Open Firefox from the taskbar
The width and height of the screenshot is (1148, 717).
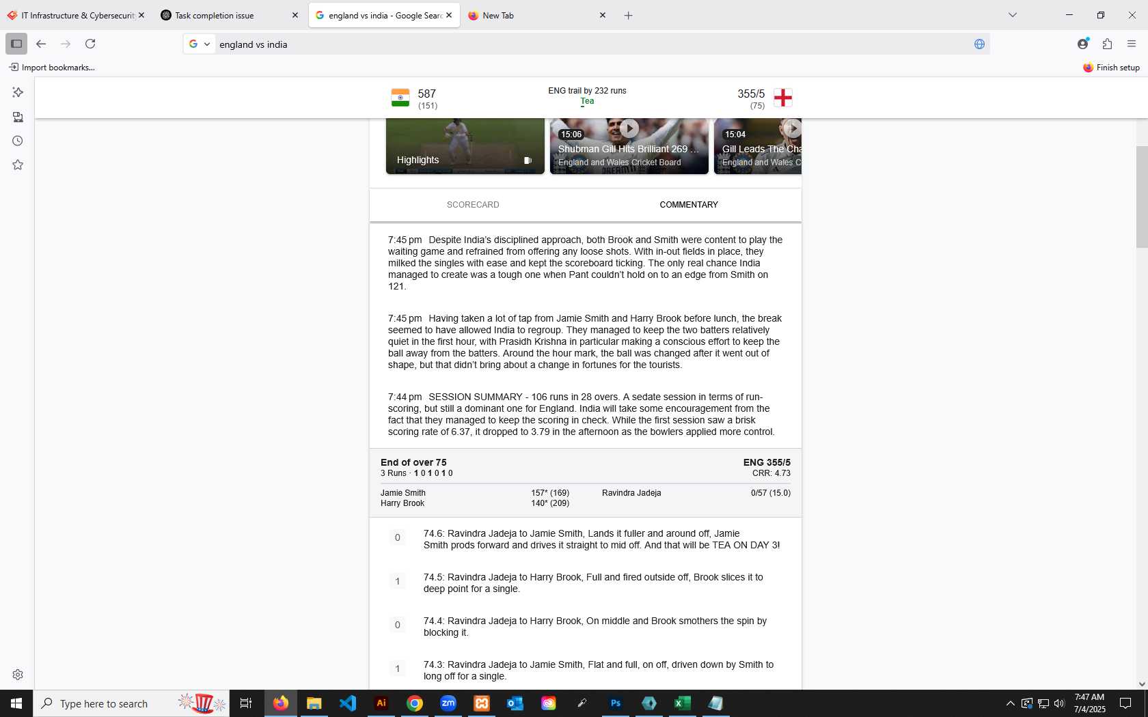[x=281, y=703]
